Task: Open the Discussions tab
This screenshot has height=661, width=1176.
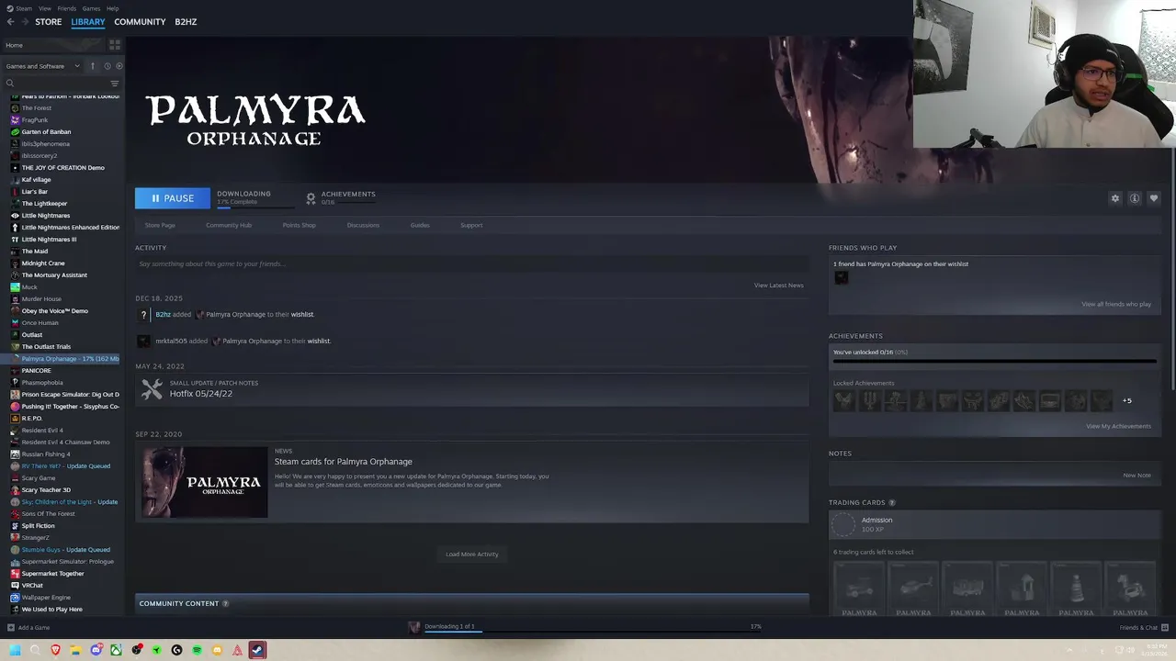Action: click(x=363, y=225)
